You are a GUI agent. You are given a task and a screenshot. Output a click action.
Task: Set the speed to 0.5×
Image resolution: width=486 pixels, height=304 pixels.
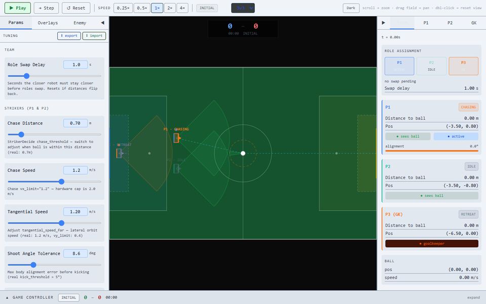coord(142,8)
